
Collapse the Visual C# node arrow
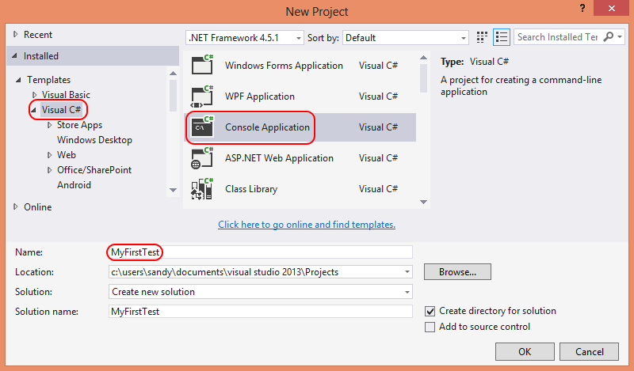coord(33,110)
